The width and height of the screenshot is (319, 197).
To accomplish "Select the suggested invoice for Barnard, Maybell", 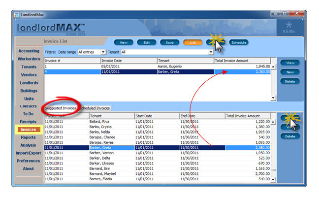I will tap(157, 174).
